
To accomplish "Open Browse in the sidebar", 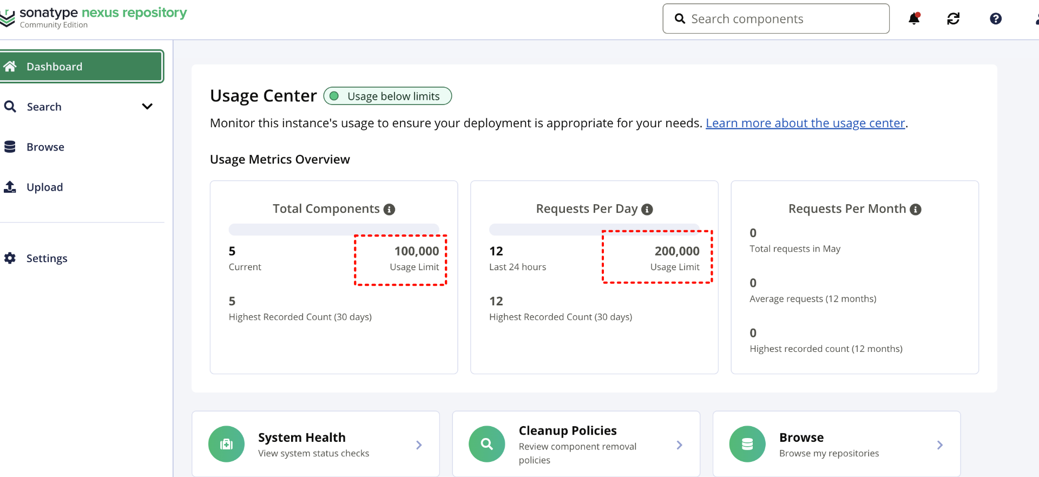I will click(x=45, y=147).
